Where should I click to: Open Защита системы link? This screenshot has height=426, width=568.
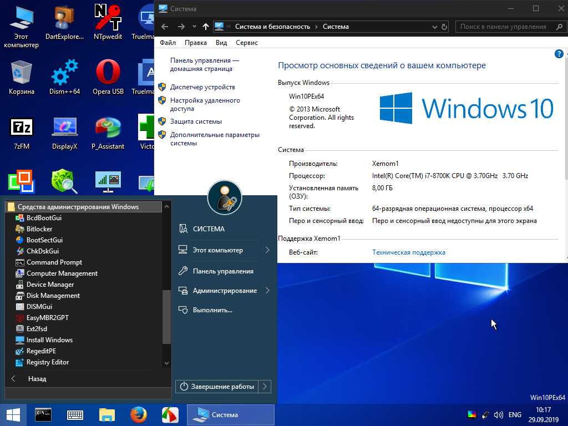(x=196, y=121)
